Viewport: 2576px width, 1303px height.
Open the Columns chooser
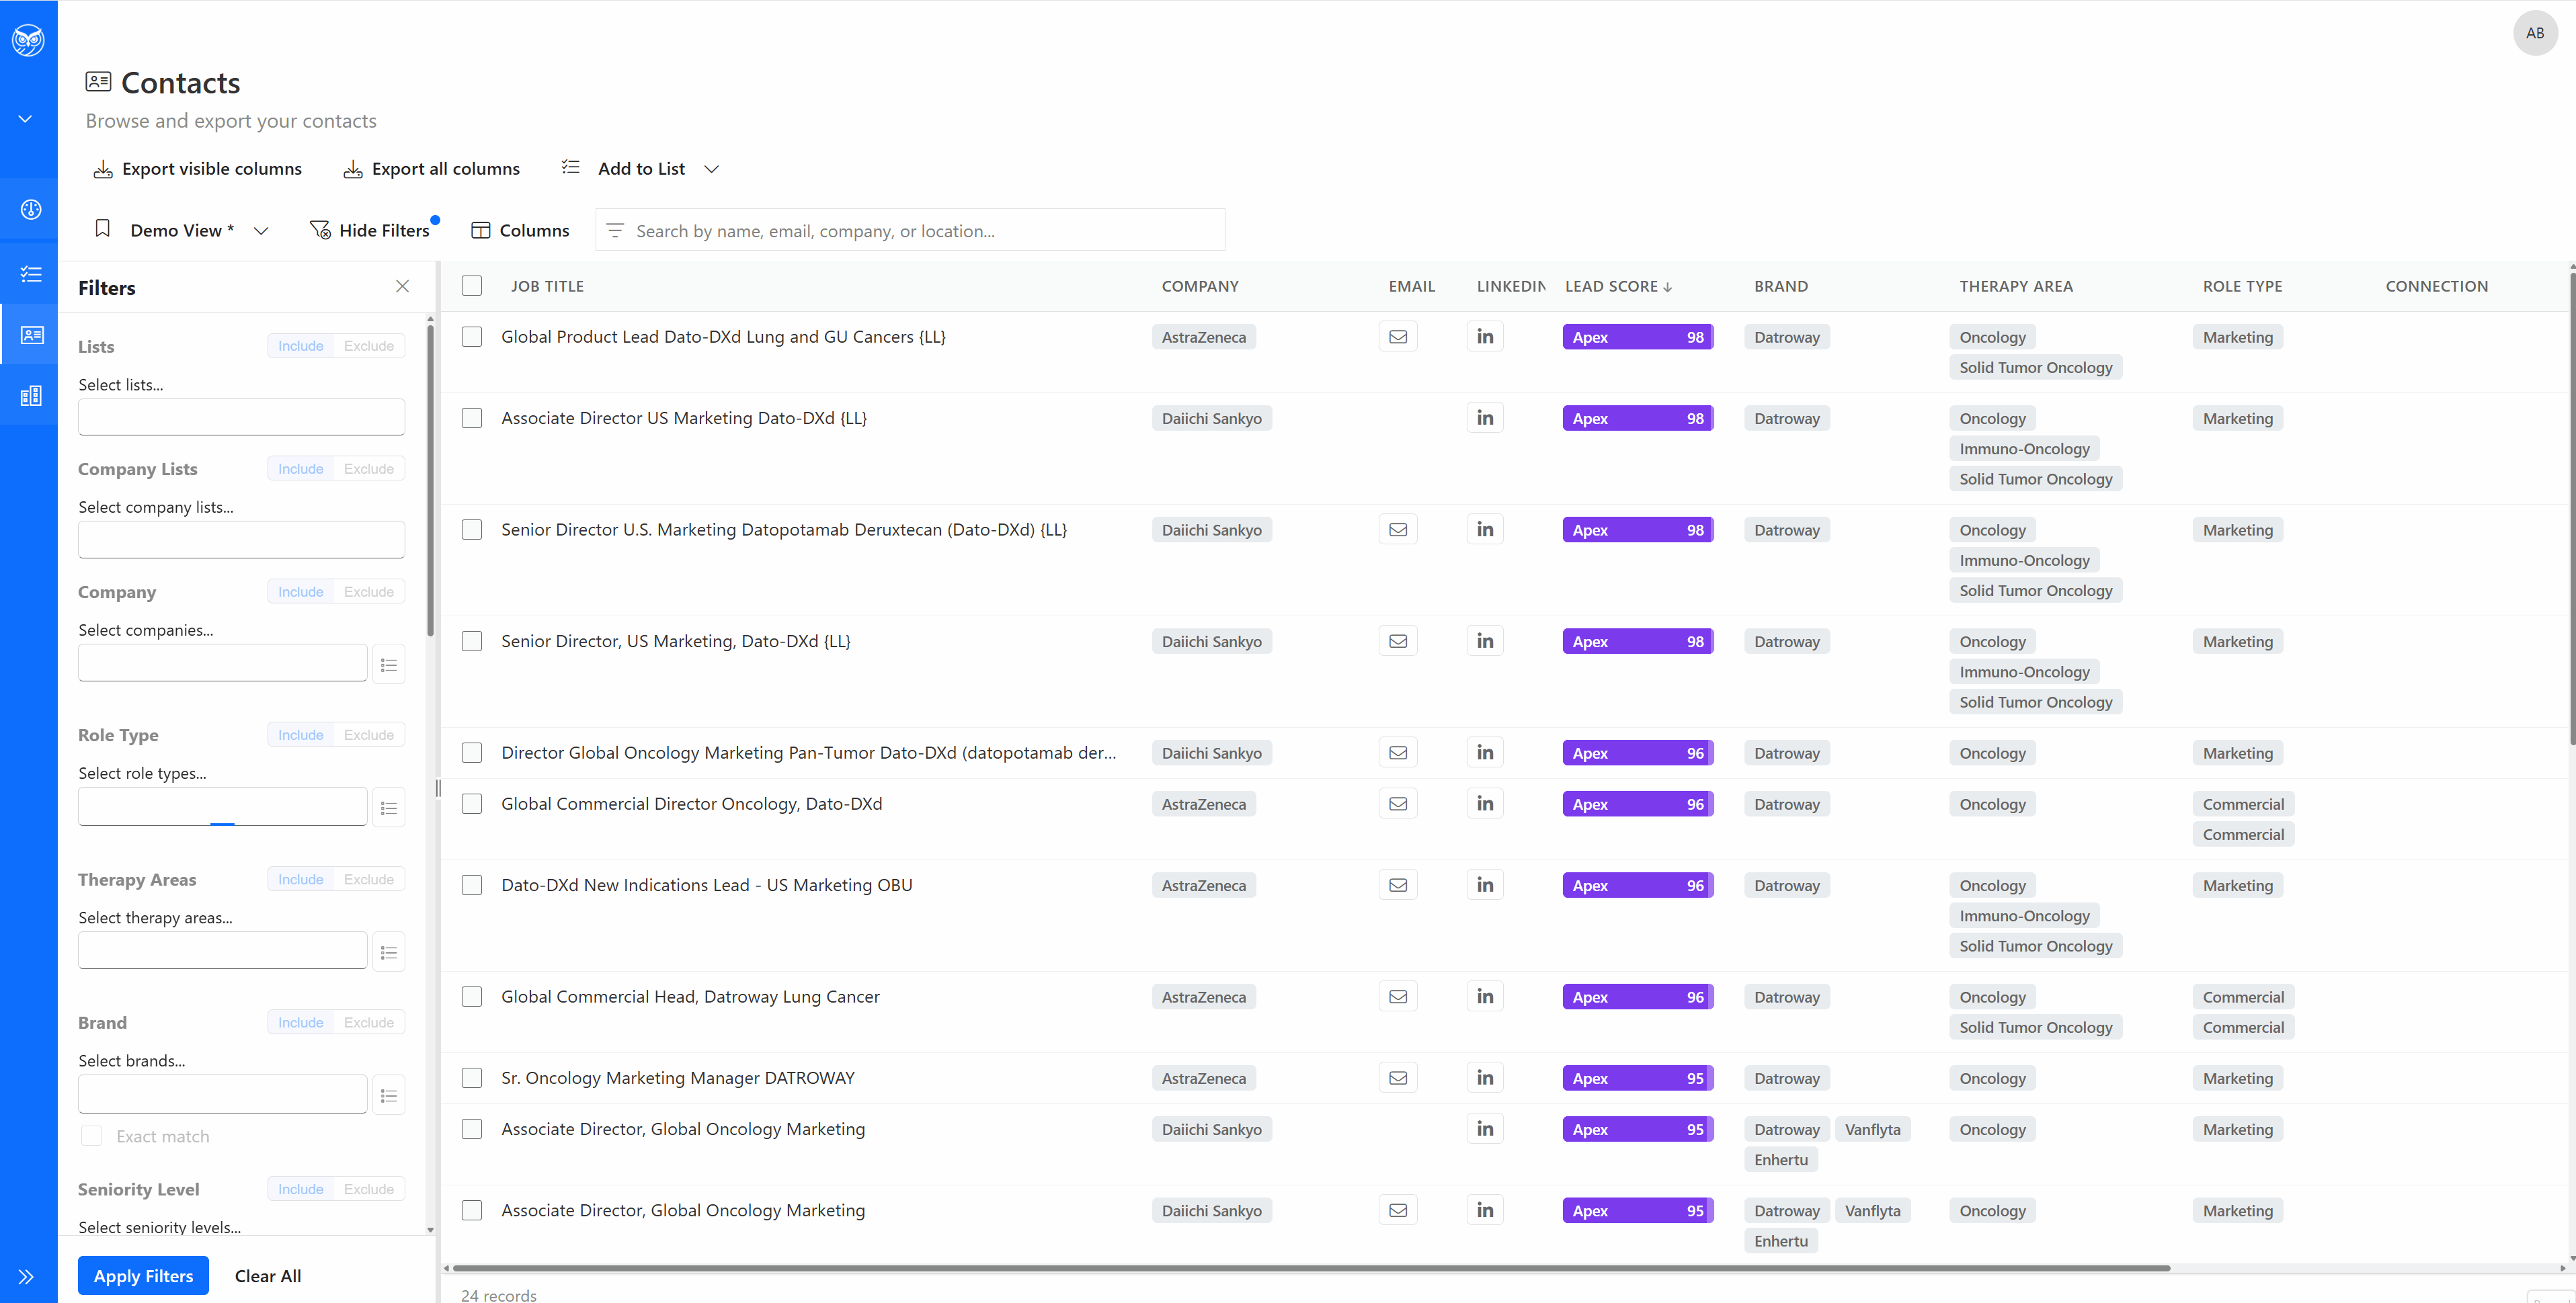coord(520,231)
